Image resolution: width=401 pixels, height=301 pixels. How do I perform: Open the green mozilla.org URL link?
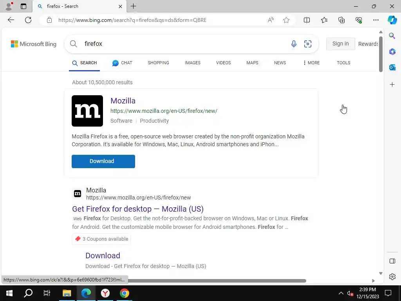point(164,111)
